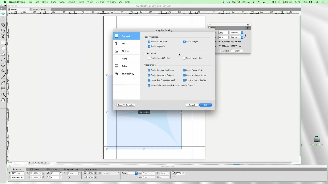The width and height of the screenshot is (328, 184).
Task: Enable Scale Locked Items
Action: pos(184,58)
